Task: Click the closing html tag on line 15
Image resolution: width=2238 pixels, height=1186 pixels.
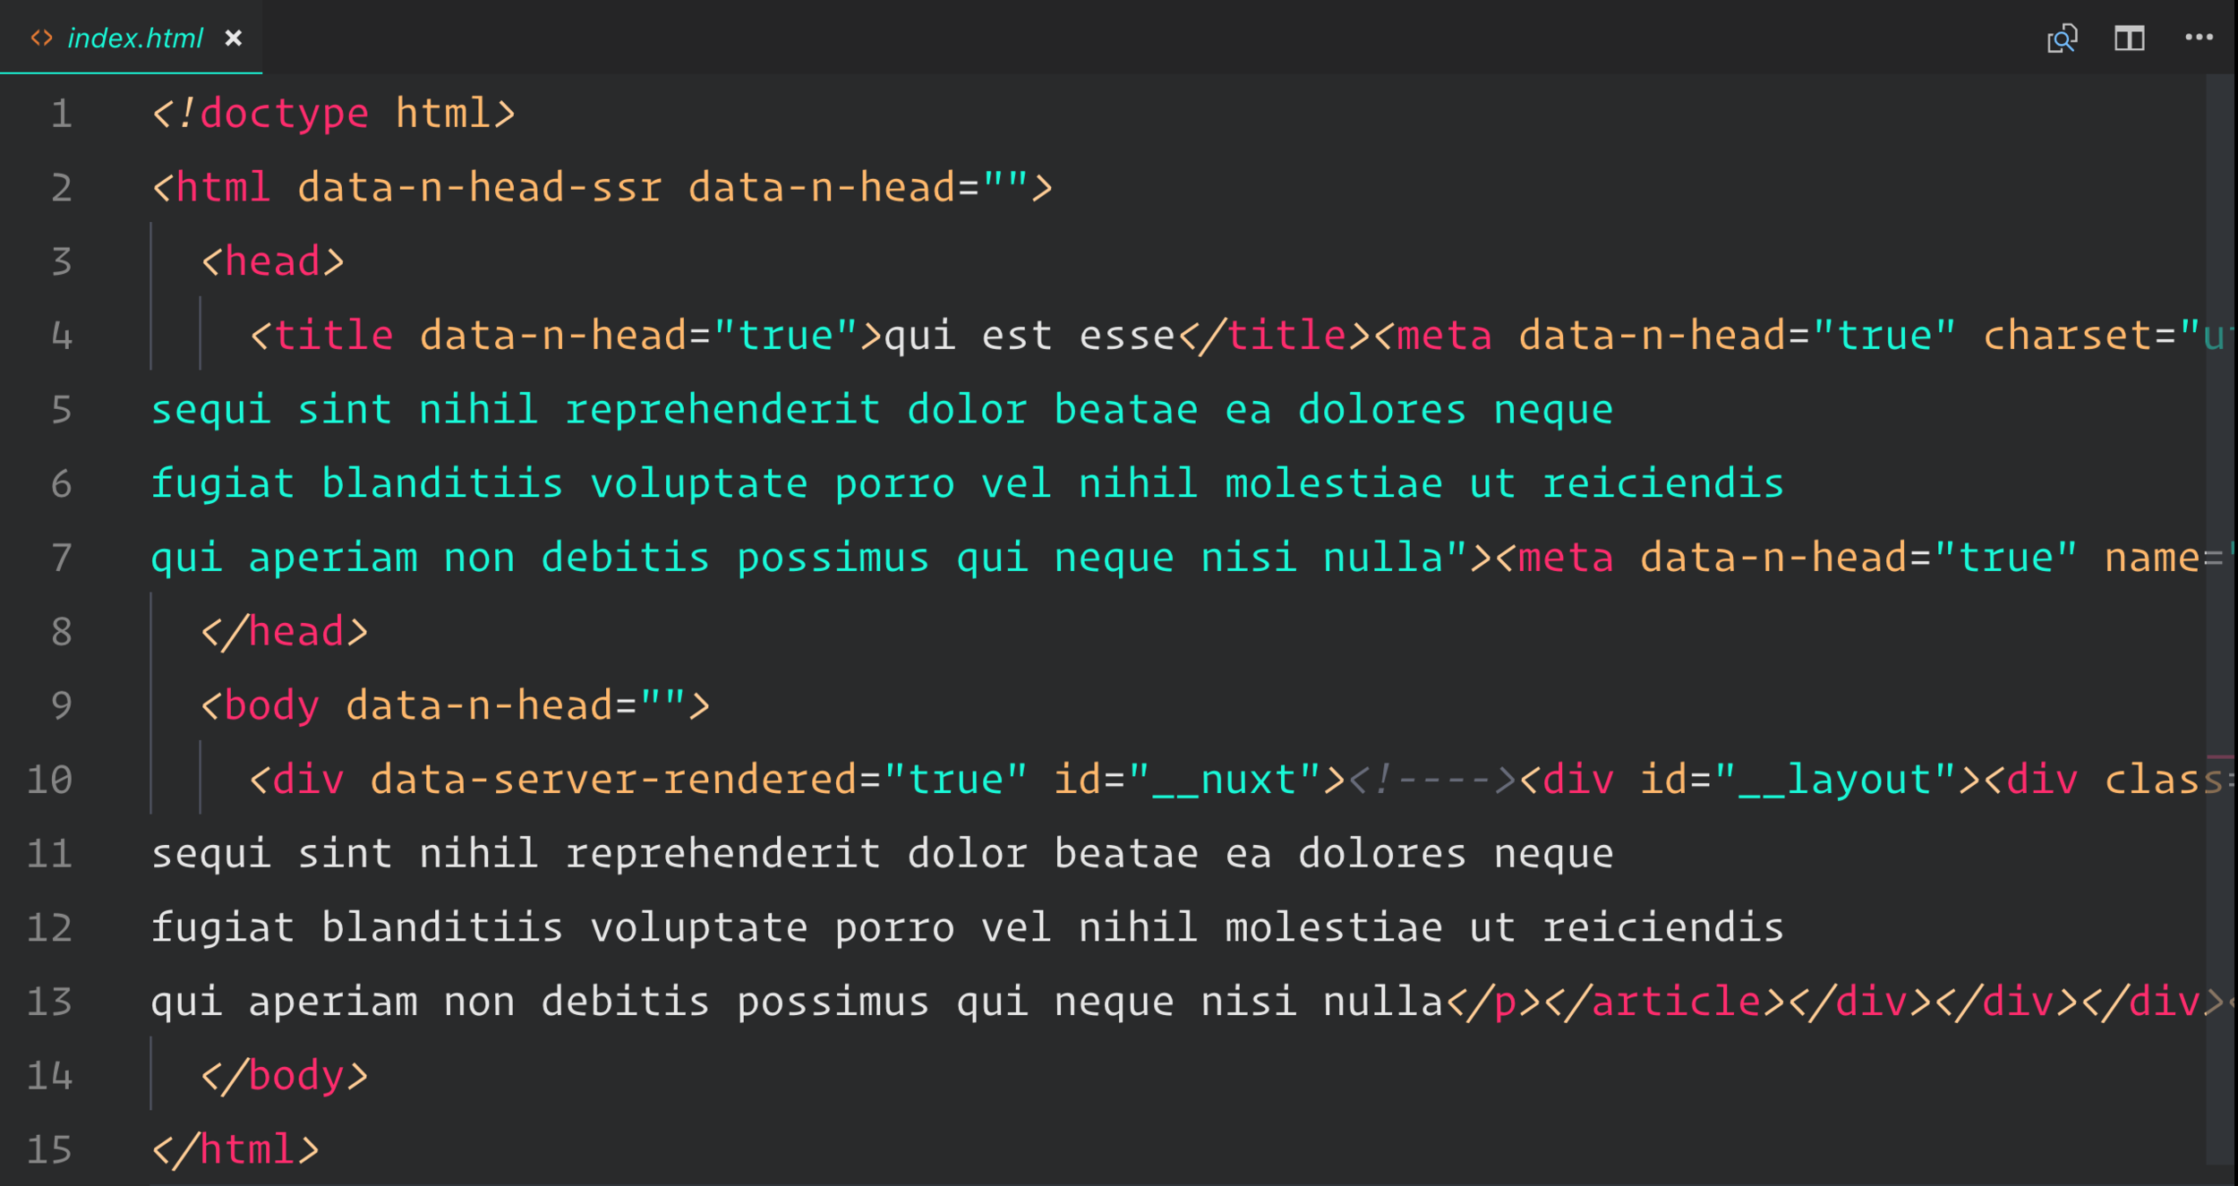Action: [x=235, y=1150]
